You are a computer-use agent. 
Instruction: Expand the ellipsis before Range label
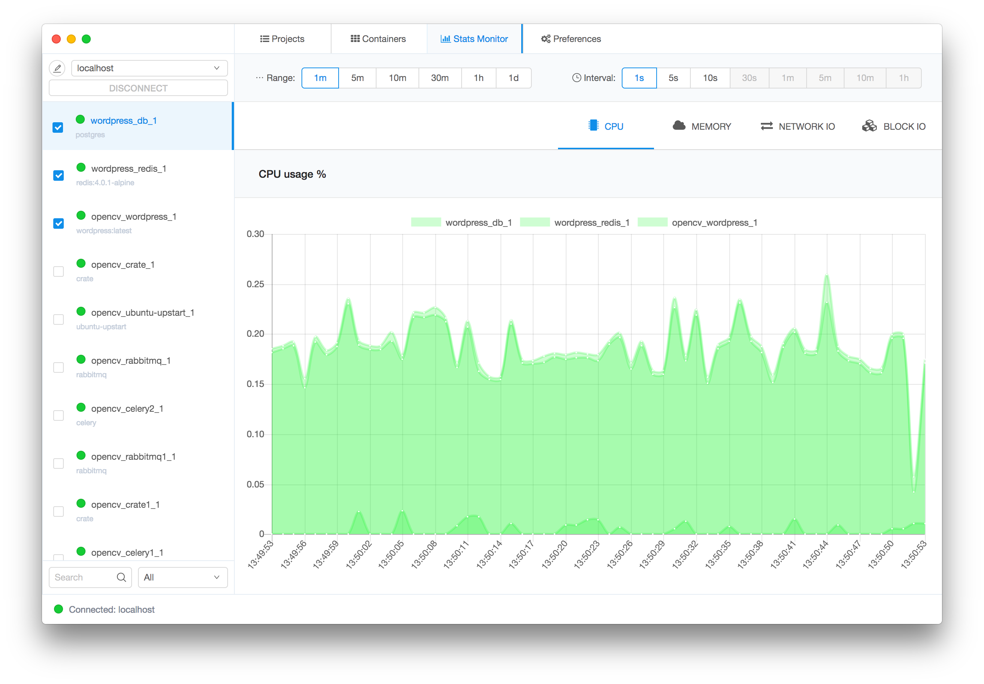tap(259, 78)
